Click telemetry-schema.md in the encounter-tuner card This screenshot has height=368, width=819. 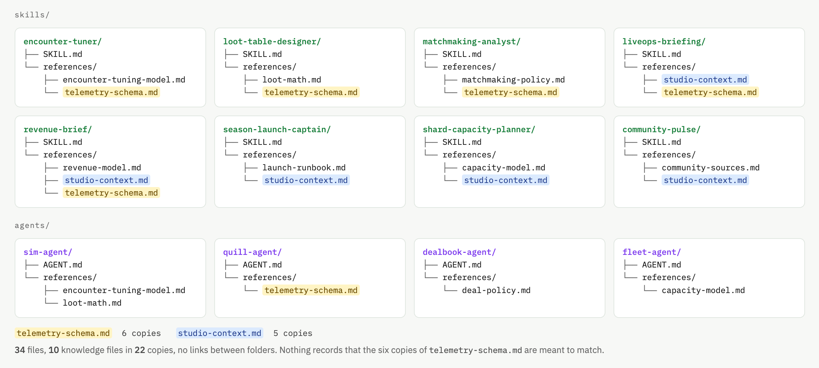pyautogui.click(x=111, y=92)
